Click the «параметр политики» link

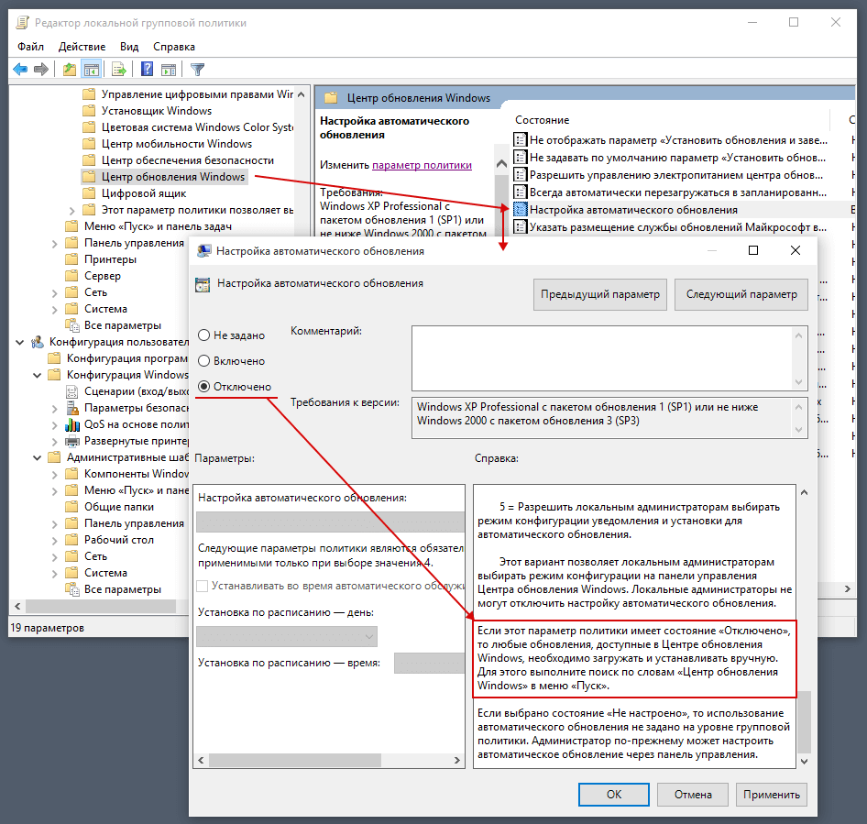422,165
